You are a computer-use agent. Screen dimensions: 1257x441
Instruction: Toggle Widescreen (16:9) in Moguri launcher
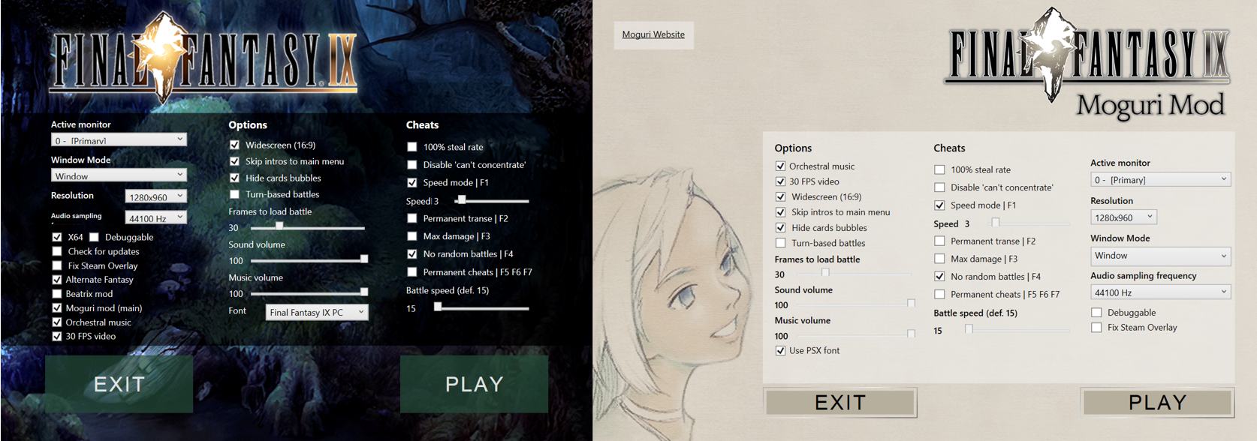click(780, 197)
